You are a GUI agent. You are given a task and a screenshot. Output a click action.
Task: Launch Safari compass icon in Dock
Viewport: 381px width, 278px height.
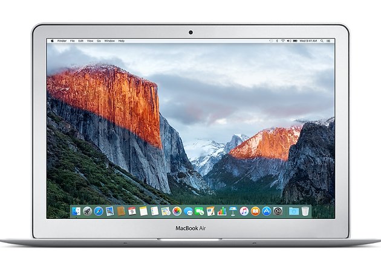[99, 211]
